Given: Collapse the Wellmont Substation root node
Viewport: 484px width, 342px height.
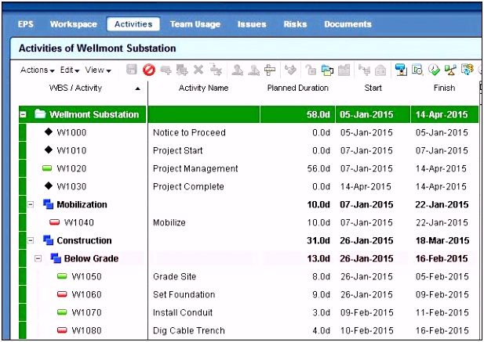Looking at the screenshot, I should [24, 114].
